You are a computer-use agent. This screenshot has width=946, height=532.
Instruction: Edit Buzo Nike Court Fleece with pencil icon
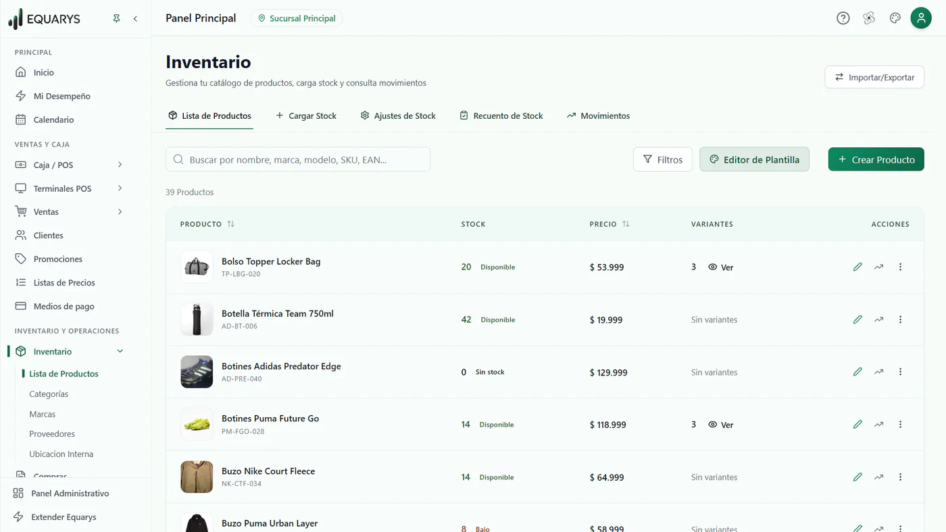click(x=857, y=477)
